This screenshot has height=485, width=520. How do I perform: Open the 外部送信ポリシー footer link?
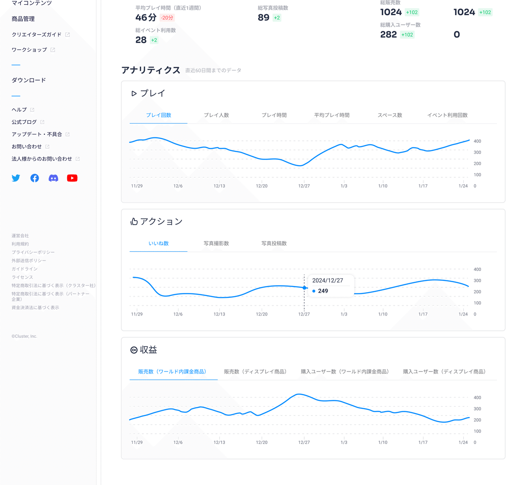[29, 260]
